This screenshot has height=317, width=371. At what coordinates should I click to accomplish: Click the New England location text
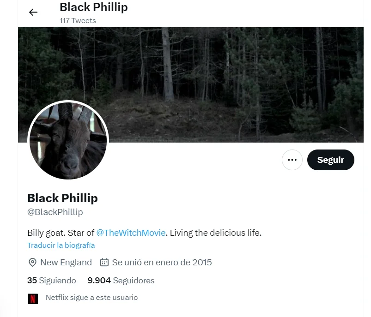pyautogui.click(x=66, y=263)
